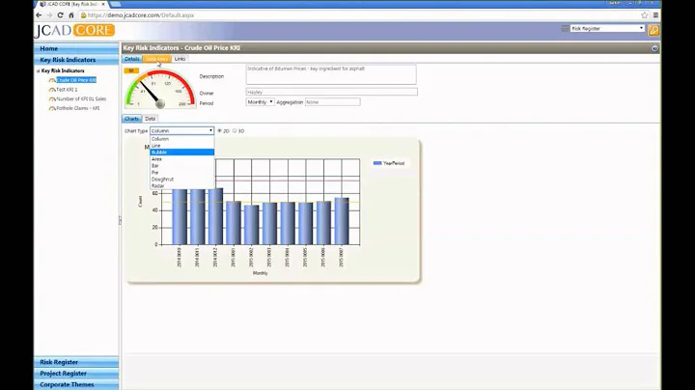Open the help icon on the KRI header bar

(x=654, y=48)
